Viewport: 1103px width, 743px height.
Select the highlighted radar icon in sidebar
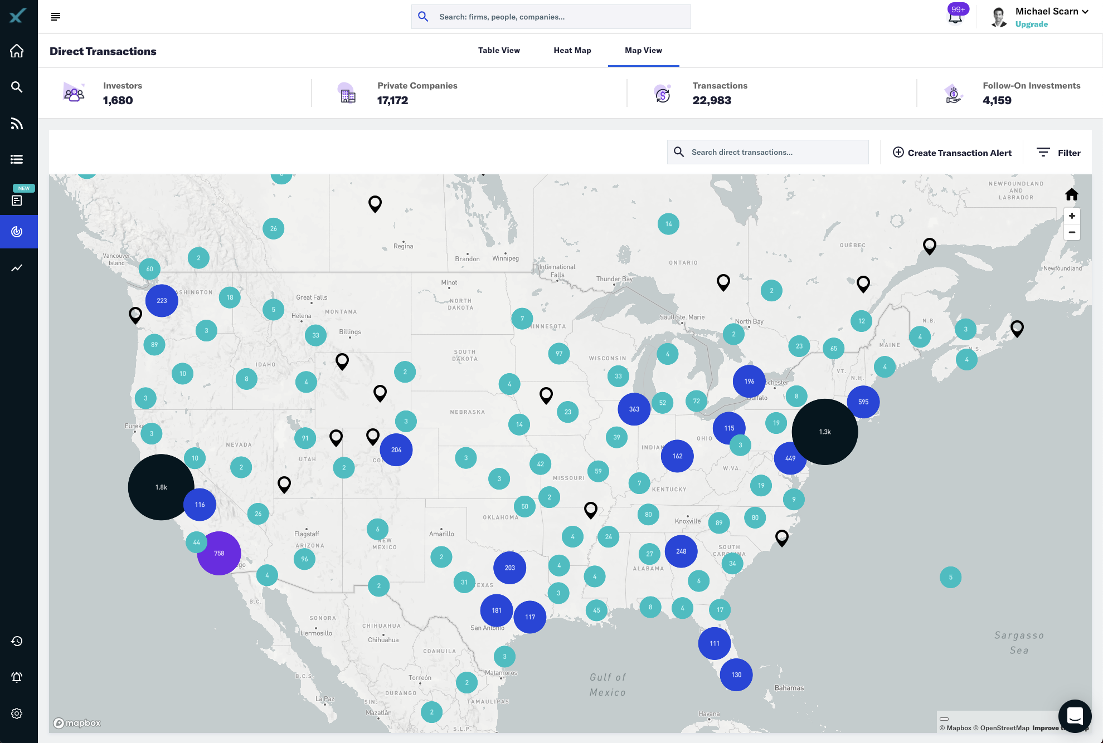17,232
